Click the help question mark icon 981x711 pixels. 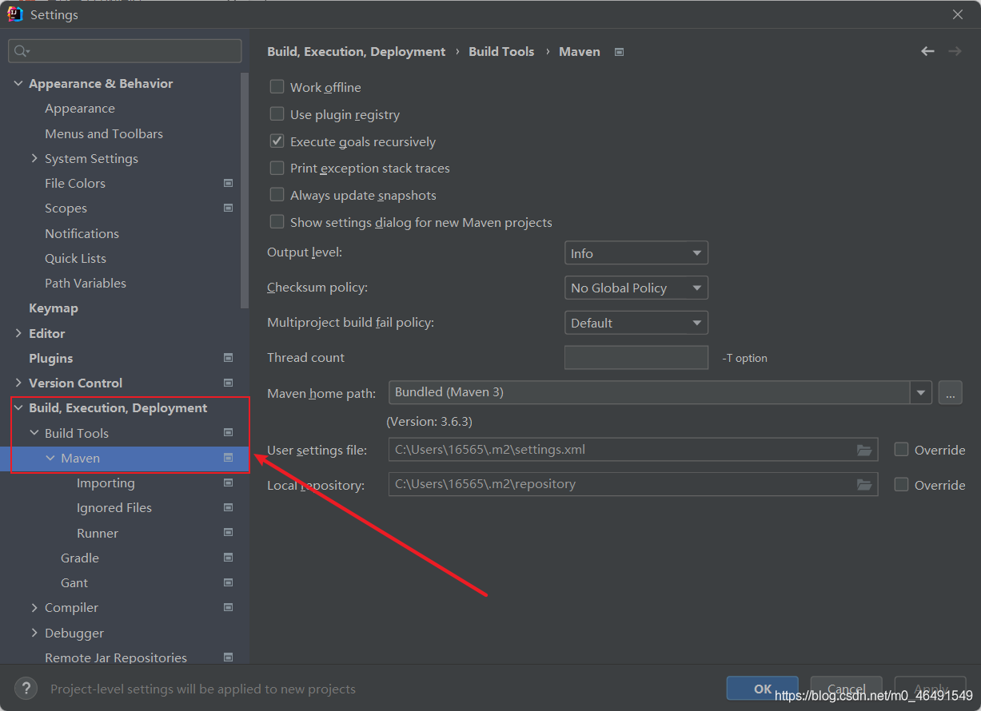pyautogui.click(x=26, y=688)
